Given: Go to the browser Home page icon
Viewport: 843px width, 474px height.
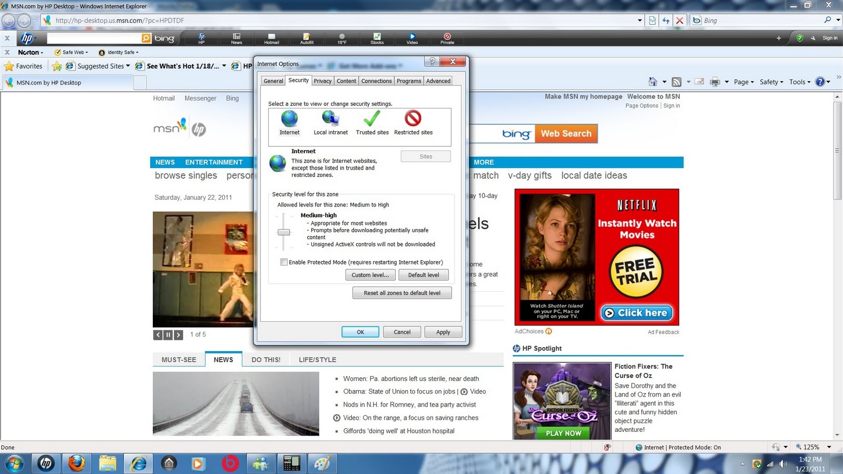Looking at the screenshot, I should [653, 82].
